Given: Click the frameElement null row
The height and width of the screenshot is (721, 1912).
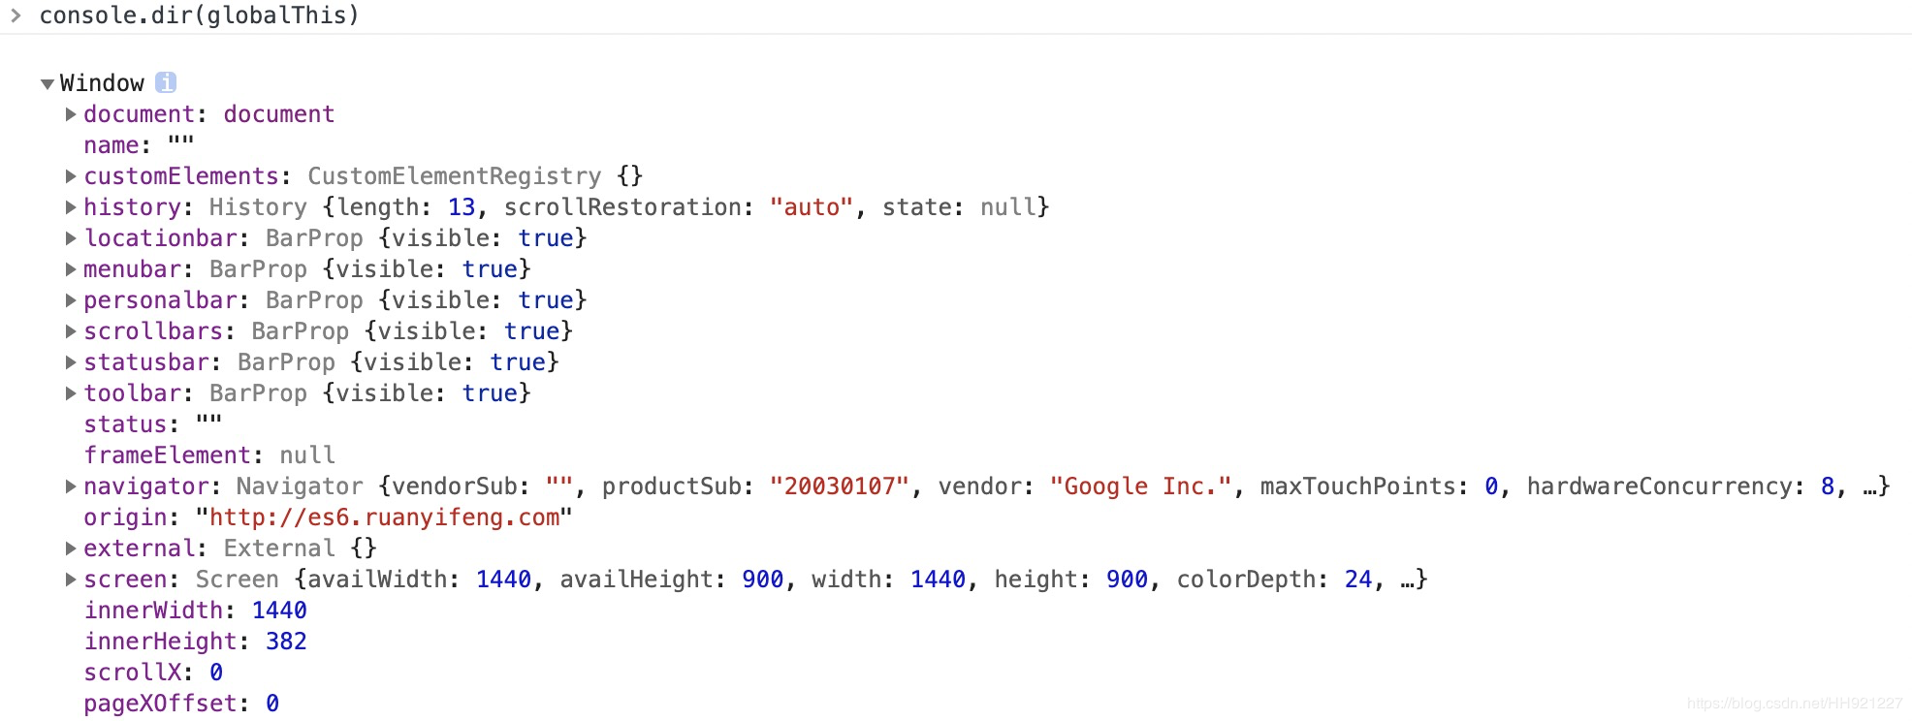Looking at the screenshot, I should [208, 455].
